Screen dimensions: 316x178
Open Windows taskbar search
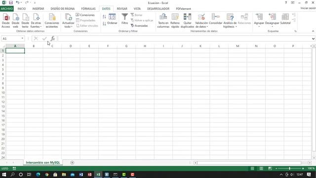tap(12, 175)
